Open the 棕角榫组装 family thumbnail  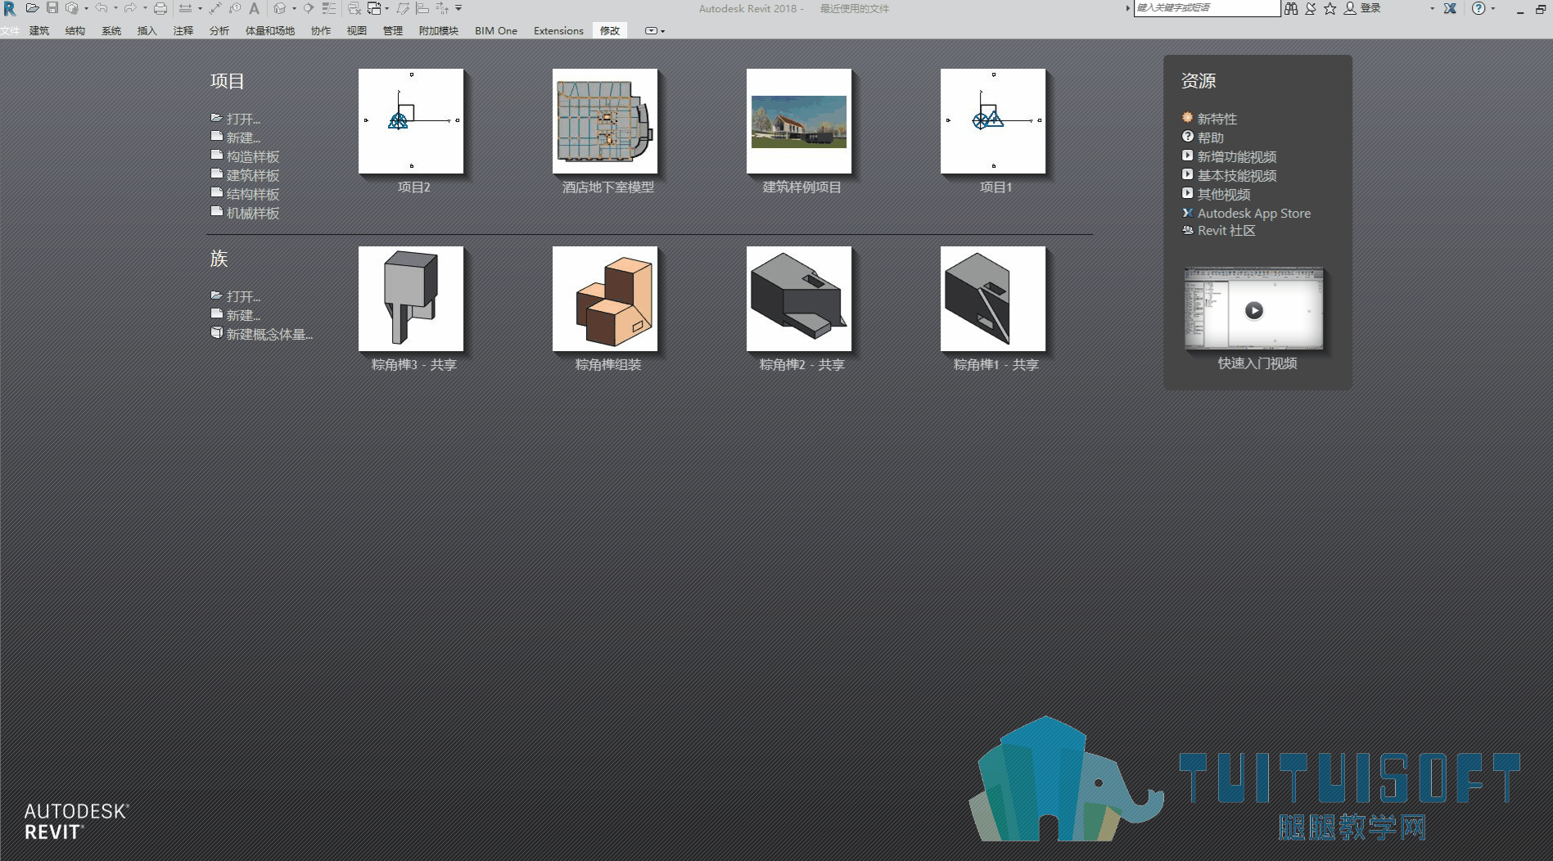[605, 299]
